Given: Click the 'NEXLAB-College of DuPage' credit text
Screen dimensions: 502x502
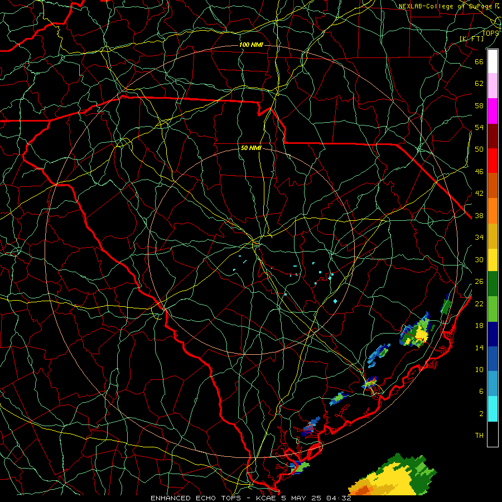Looking at the screenshot, I should click(445, 6).
